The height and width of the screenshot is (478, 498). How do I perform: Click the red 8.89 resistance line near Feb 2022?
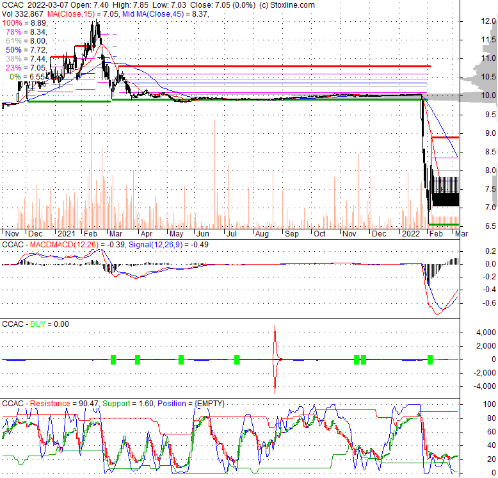(x=445, y=137)
